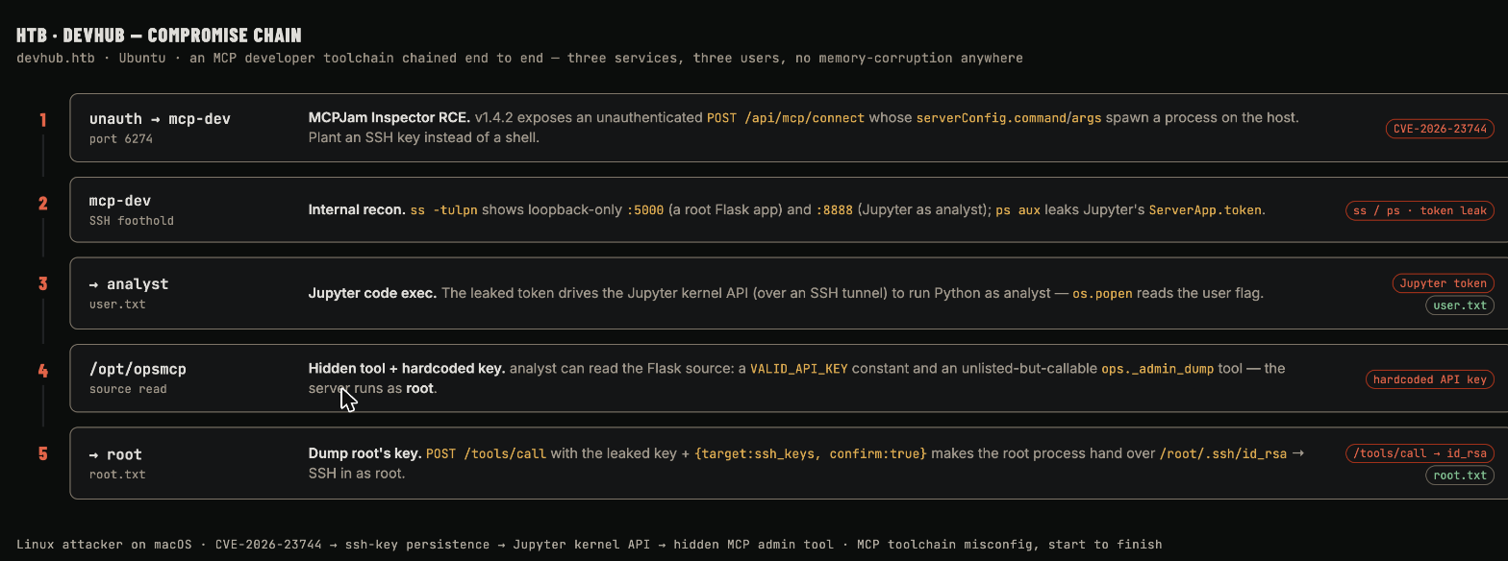Click the 'HTB · DEVHUB — COMPROMISE CHAIN' title
Image resolution: width=1508 pixels, height=561 pixels.
(160, 36)
